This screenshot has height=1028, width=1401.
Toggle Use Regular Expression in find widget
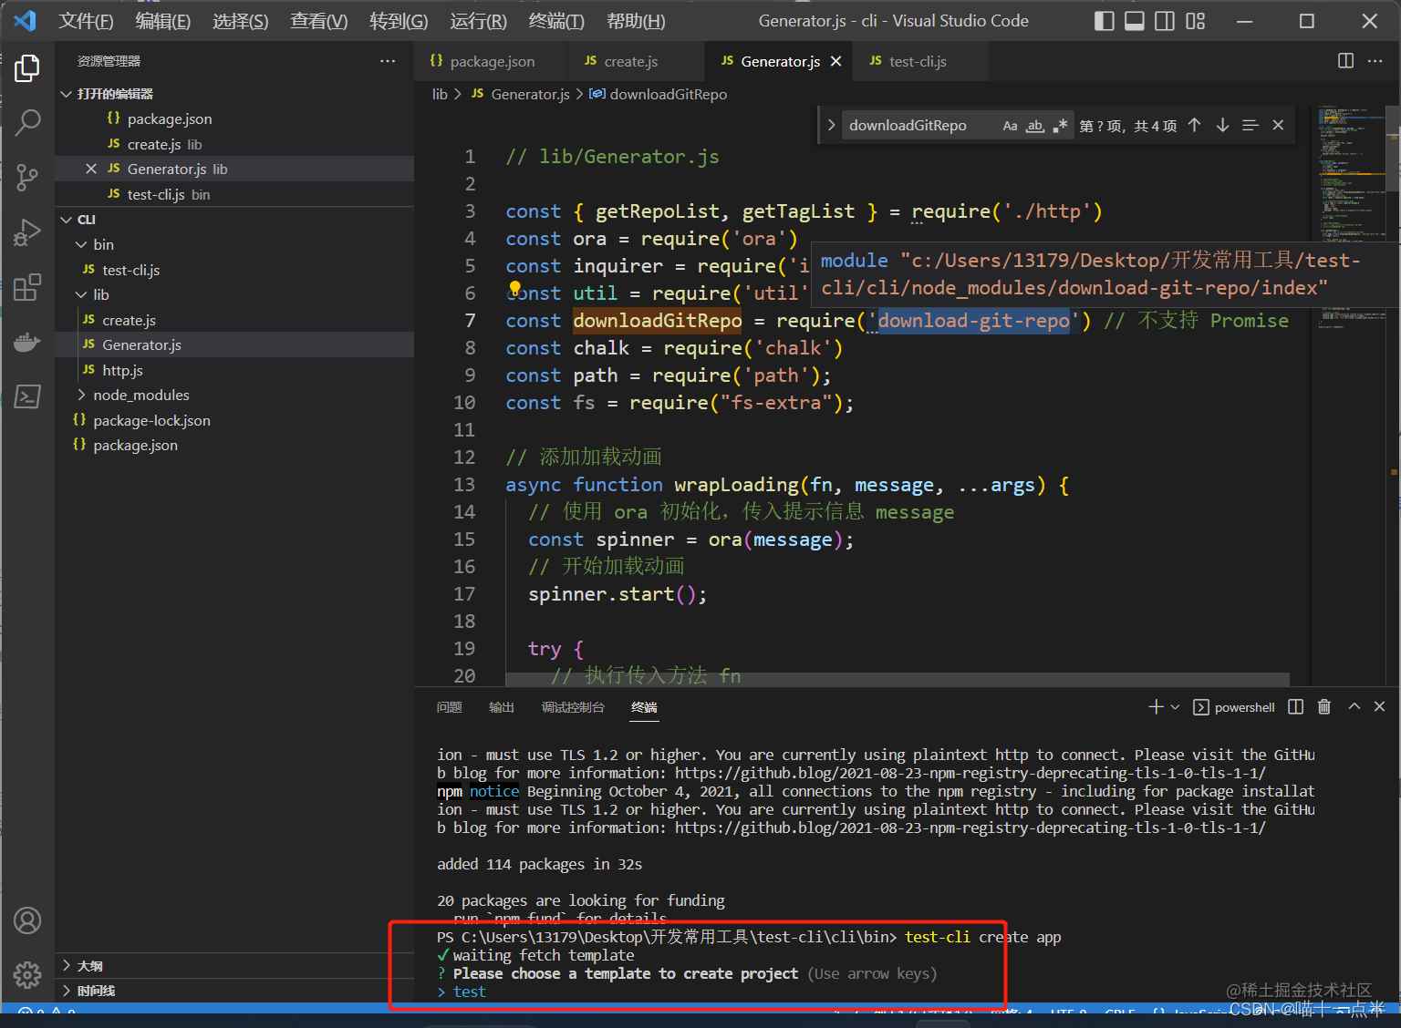pyautogui.click(x=1059, y=126)
